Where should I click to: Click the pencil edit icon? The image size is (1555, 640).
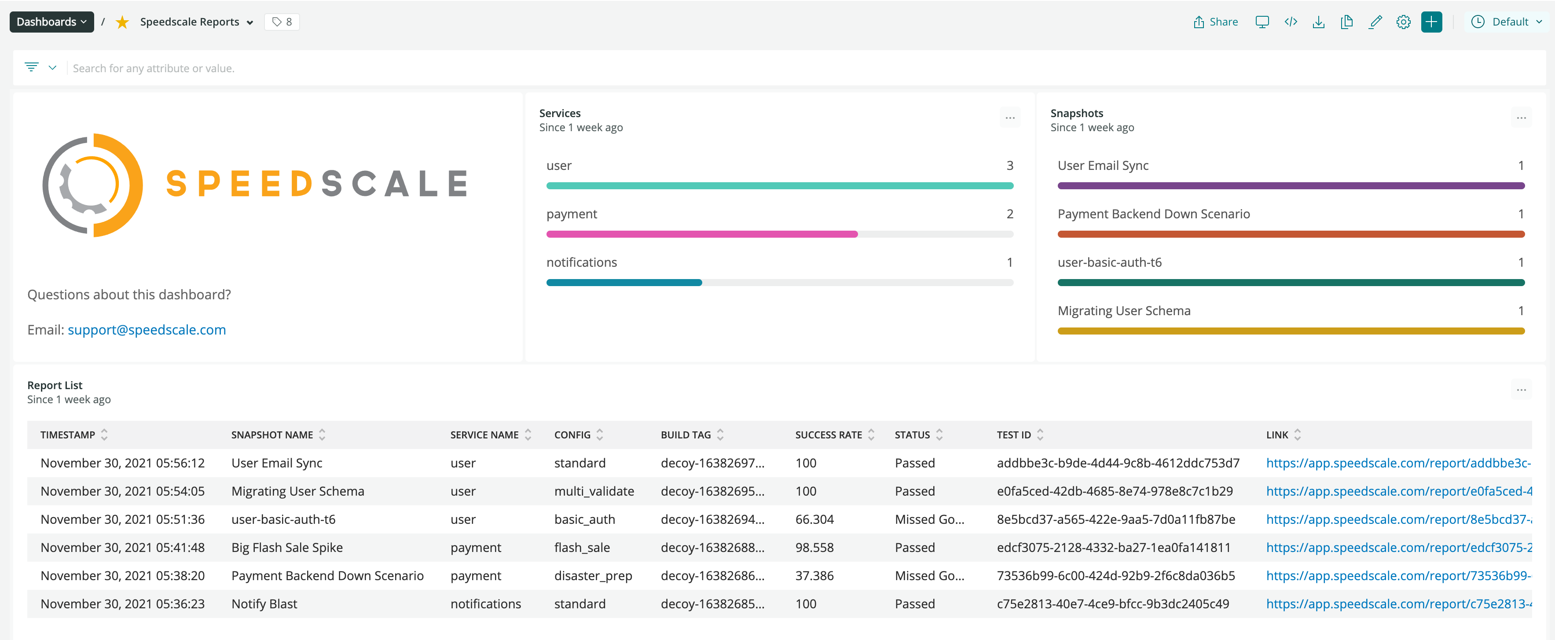point(1375,22)
